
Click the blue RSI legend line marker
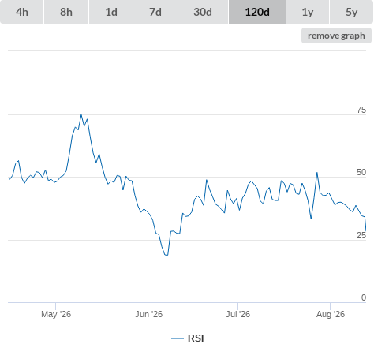click(178, 338)
